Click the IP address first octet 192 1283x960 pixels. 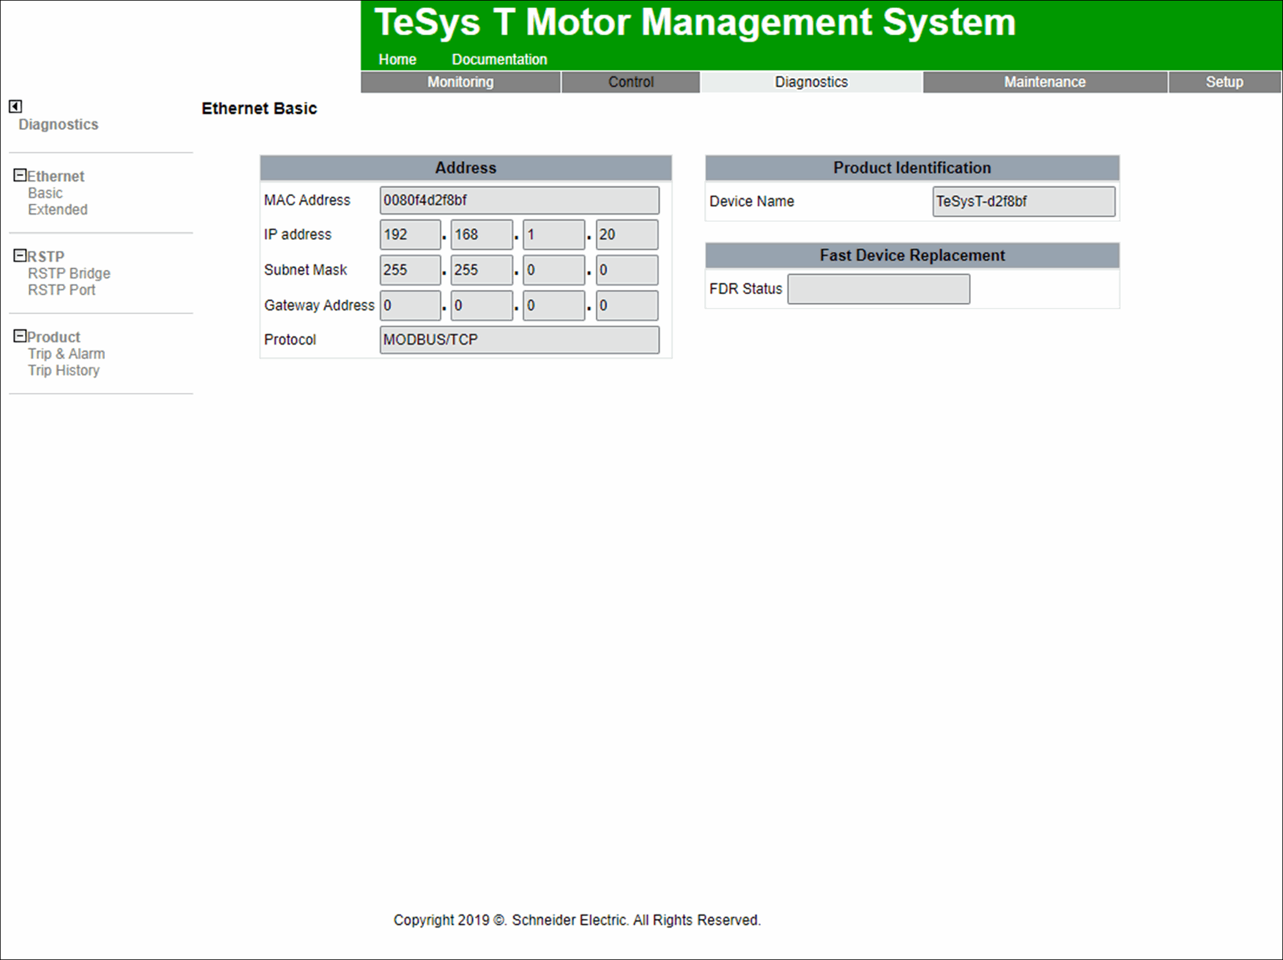click(410, 235)
